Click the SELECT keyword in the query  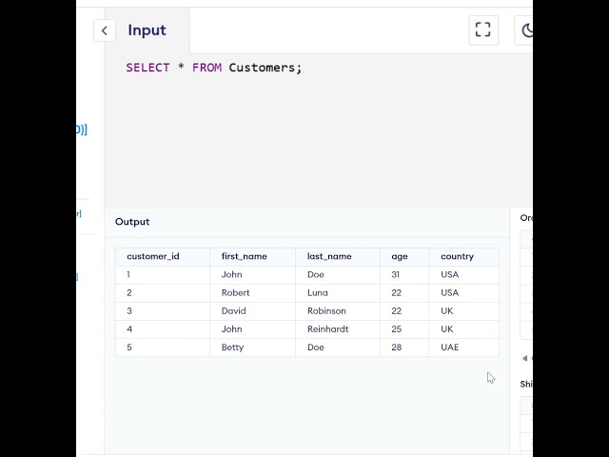coord(147,68)
